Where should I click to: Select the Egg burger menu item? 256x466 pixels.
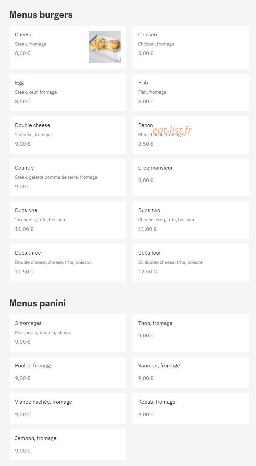68,92
